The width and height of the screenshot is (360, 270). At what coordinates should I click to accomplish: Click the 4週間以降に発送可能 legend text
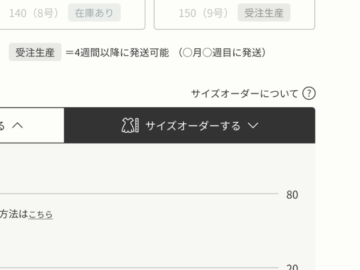tap(115, 53)
